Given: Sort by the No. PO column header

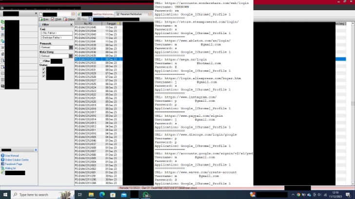Looking at the screenshot, I should pos(88,23).
